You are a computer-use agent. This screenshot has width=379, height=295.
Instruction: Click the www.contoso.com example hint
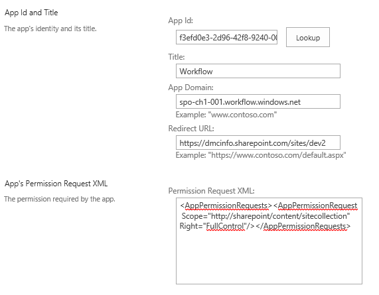coord(226,115)
